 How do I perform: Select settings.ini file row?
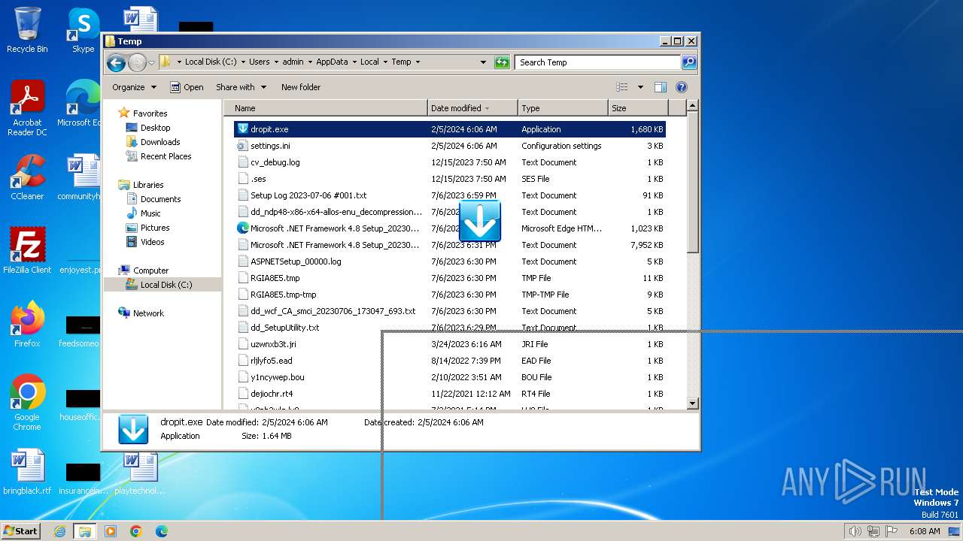point(449,146)
